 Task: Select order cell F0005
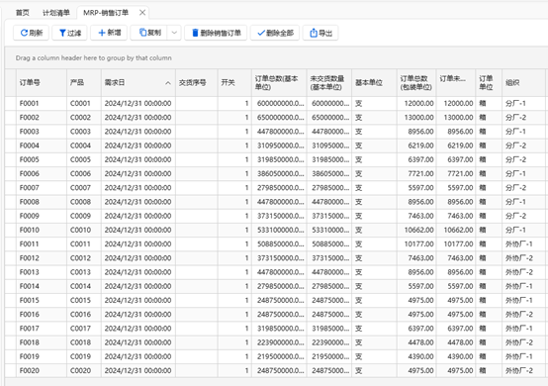[x=42, y=159]
